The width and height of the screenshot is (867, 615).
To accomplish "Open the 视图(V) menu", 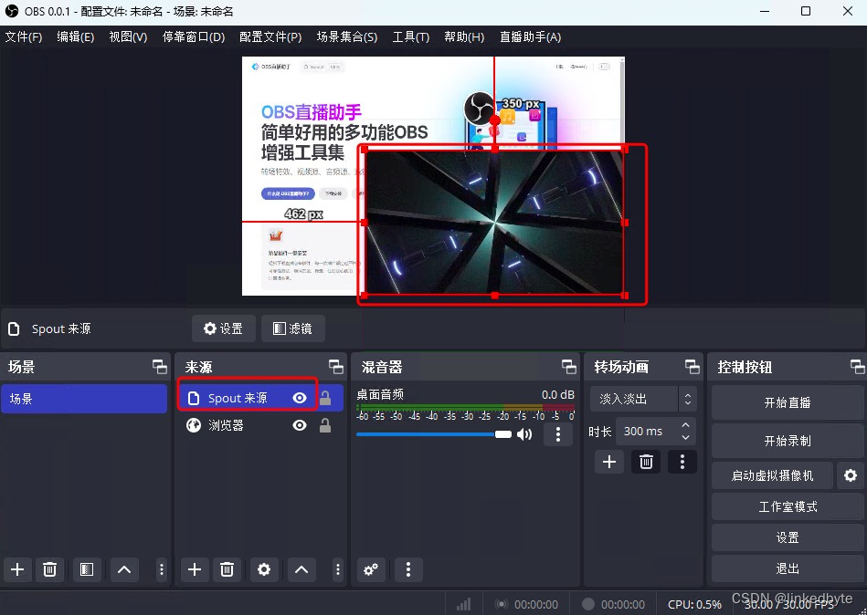I will (128, 37).
